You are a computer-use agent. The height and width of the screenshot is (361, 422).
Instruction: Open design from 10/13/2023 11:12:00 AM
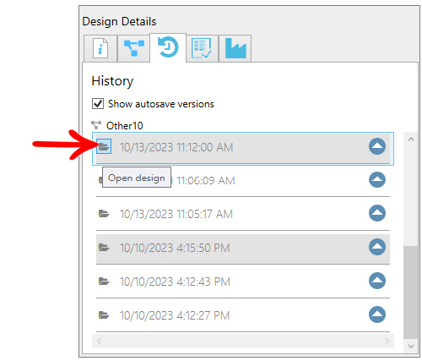104,146
